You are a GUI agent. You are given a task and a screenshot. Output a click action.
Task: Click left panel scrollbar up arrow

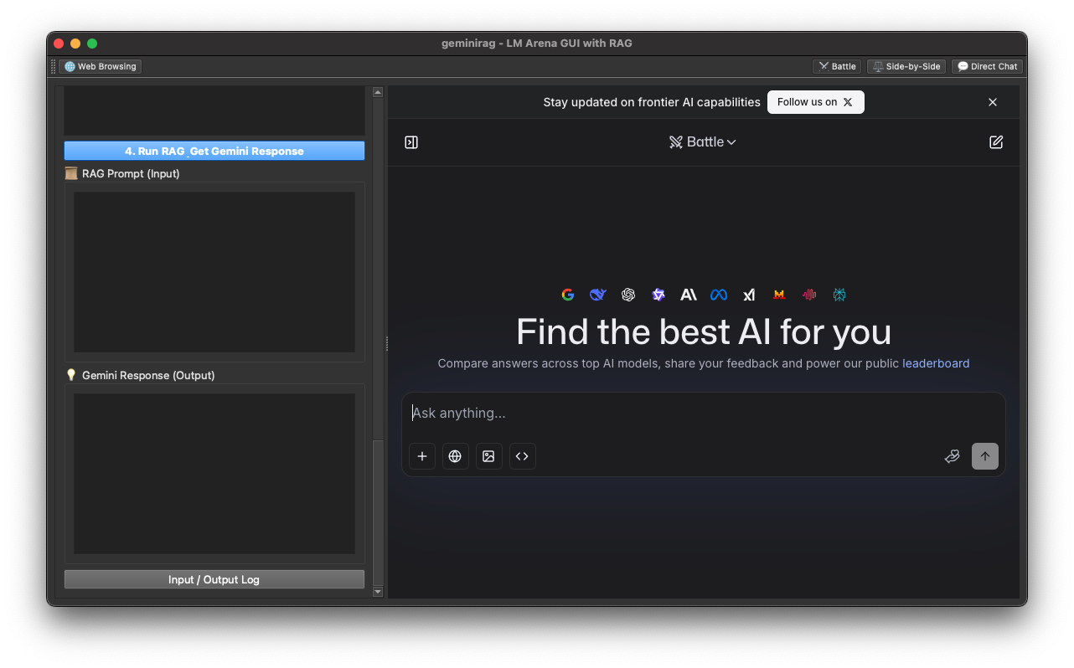point(378,92)
